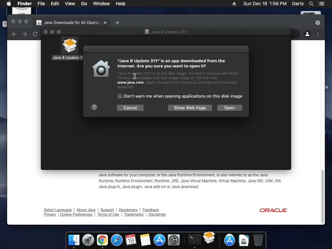Open Google Chrome from the Dock

coord(102,240)
